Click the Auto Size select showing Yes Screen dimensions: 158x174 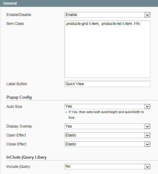(107, 107)
